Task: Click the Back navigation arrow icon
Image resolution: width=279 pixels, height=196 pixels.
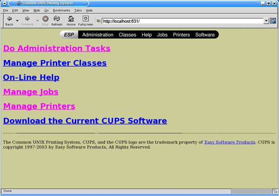Action: 9,19
